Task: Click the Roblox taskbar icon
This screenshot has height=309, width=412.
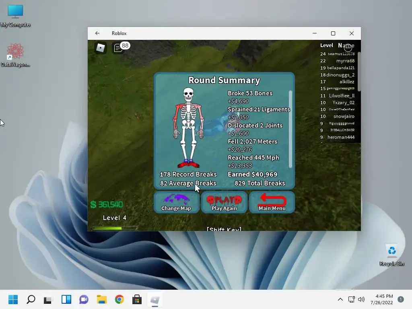Action: tap(155, 299)
